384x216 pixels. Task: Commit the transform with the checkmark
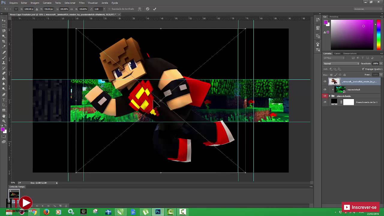tap(154, 9)
